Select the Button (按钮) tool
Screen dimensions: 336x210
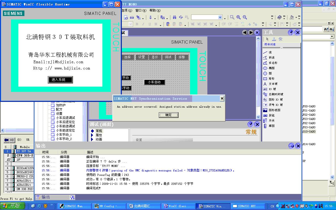pyautogui.click(x=269, y=115)
